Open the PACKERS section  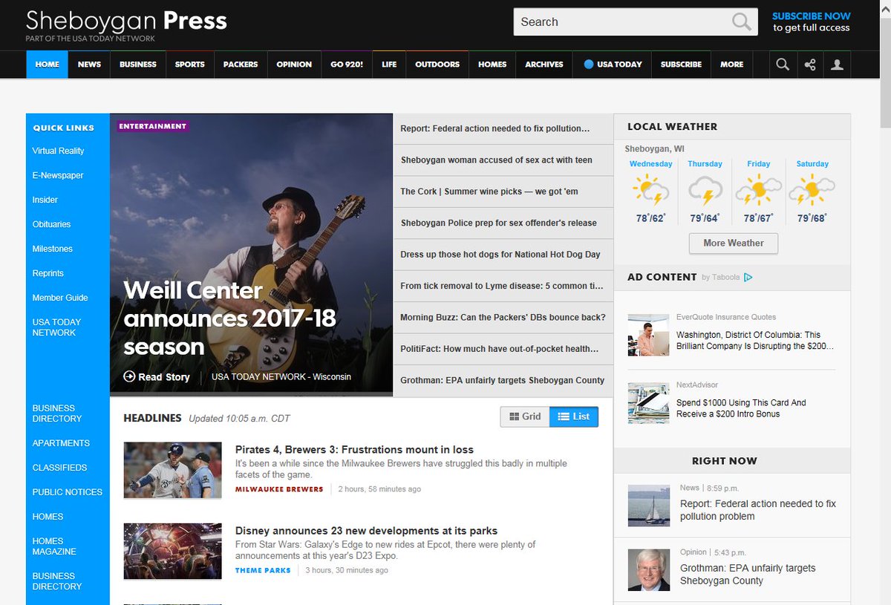(x=241, y=65)
